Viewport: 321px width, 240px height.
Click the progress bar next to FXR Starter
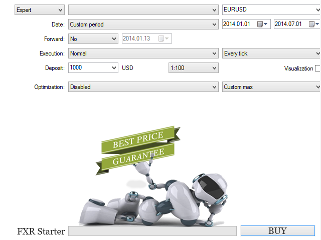152,231
